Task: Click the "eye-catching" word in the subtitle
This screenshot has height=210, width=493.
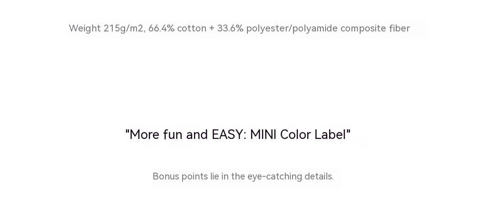Action: click(x=274, y=177)
